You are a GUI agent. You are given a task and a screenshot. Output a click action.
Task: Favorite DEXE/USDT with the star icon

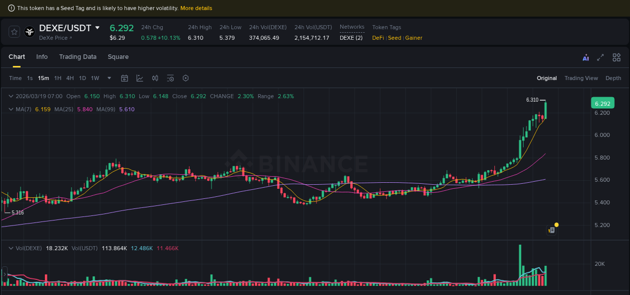pos(14,31)
